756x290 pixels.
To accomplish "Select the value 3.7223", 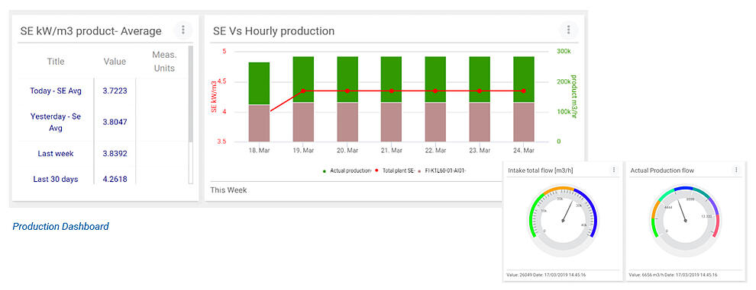I will pos(115,91).
